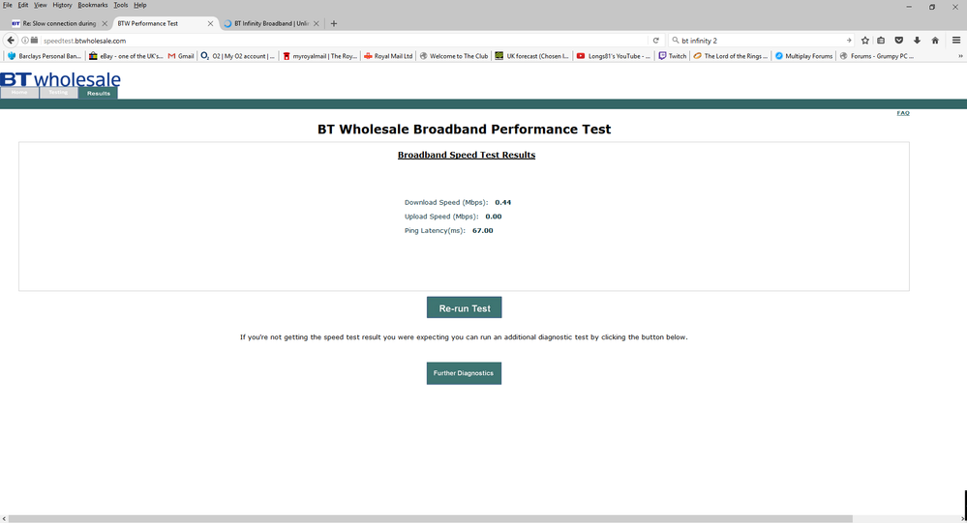This screenshot has height=523, width=967.
Task: Open the Welcome to The Club bookmark
Action: (x=454, y=56)
